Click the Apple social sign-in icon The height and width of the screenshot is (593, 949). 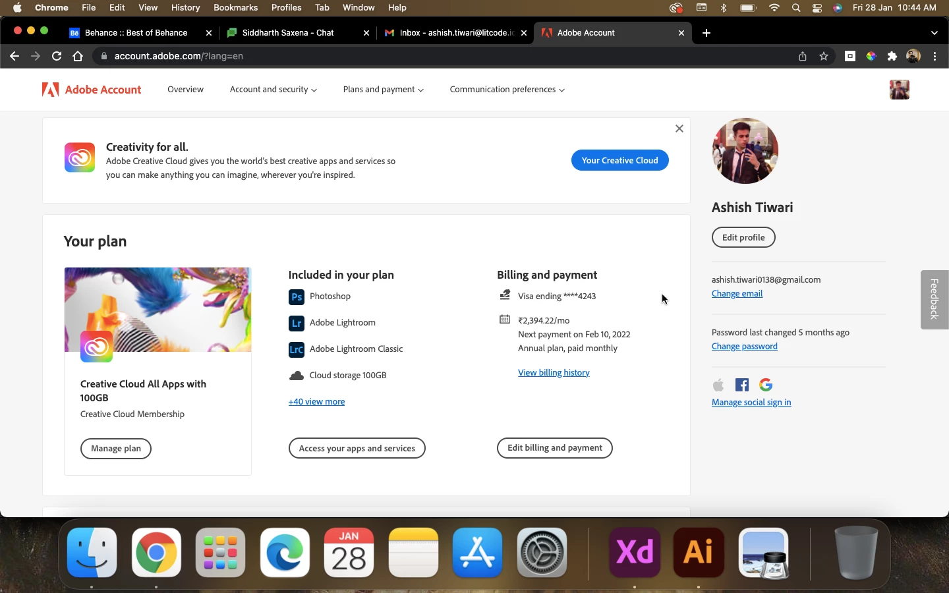[718, 385]
